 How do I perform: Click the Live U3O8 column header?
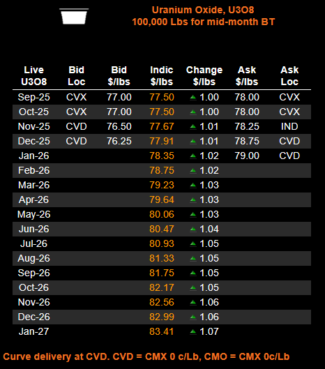point(34,76)
